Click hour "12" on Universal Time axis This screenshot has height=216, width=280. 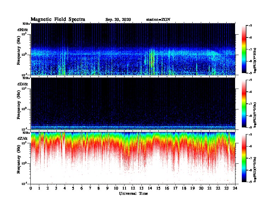(133, 188)
